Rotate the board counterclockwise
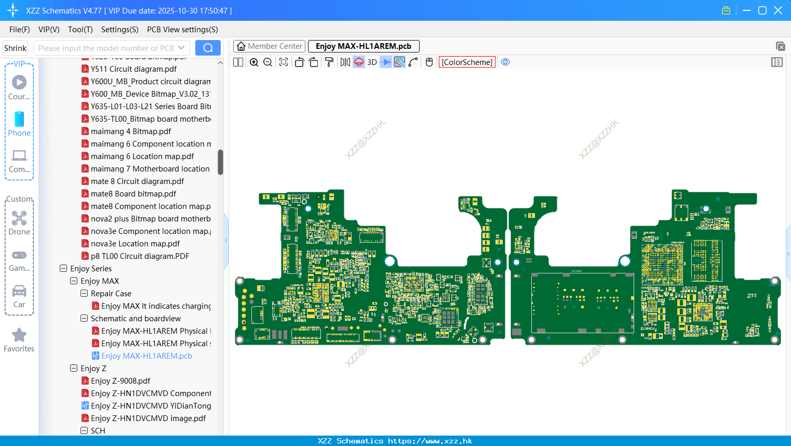791x446 pixels. (299, 62)
